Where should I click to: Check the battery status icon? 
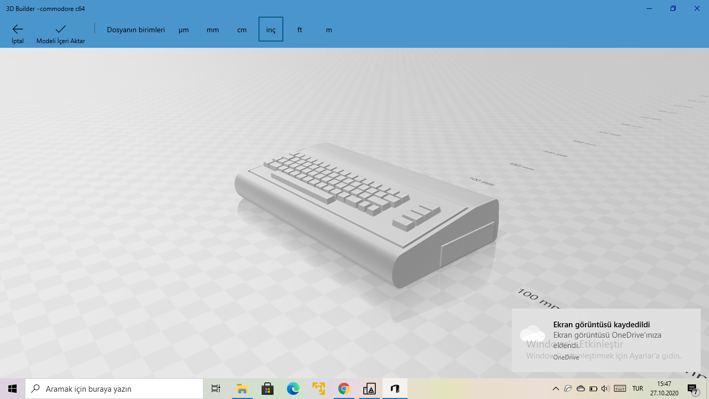pyautogui.click(x=593, y=389)
